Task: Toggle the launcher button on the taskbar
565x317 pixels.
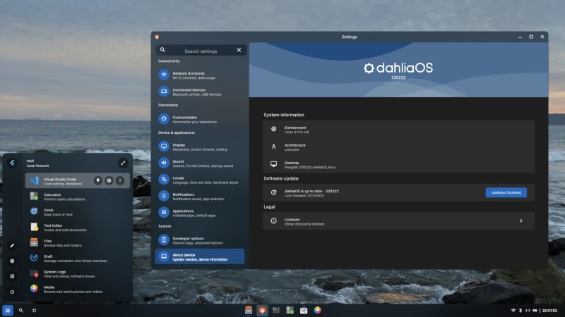Action: pos(8,310)
